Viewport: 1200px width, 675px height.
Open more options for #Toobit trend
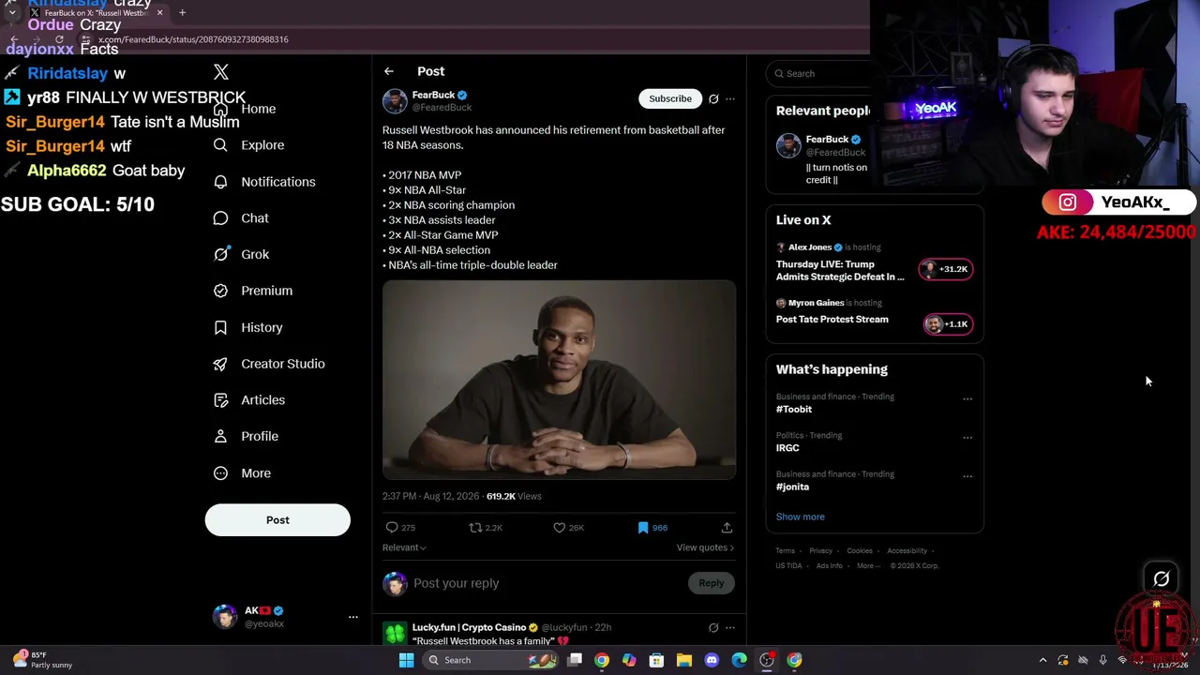967,398
